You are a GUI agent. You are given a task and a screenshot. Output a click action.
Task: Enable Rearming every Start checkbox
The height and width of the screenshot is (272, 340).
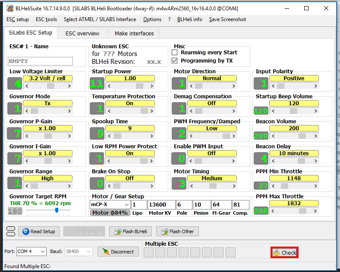click(x=175, y=53)
